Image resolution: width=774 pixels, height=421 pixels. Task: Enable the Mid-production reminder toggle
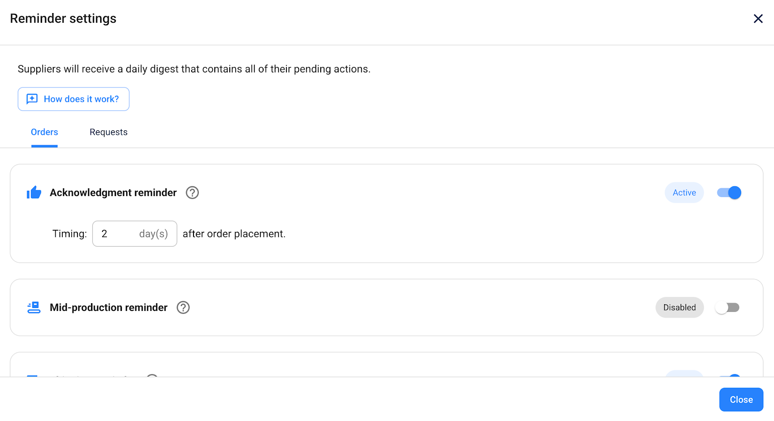(x=728, y=308)
